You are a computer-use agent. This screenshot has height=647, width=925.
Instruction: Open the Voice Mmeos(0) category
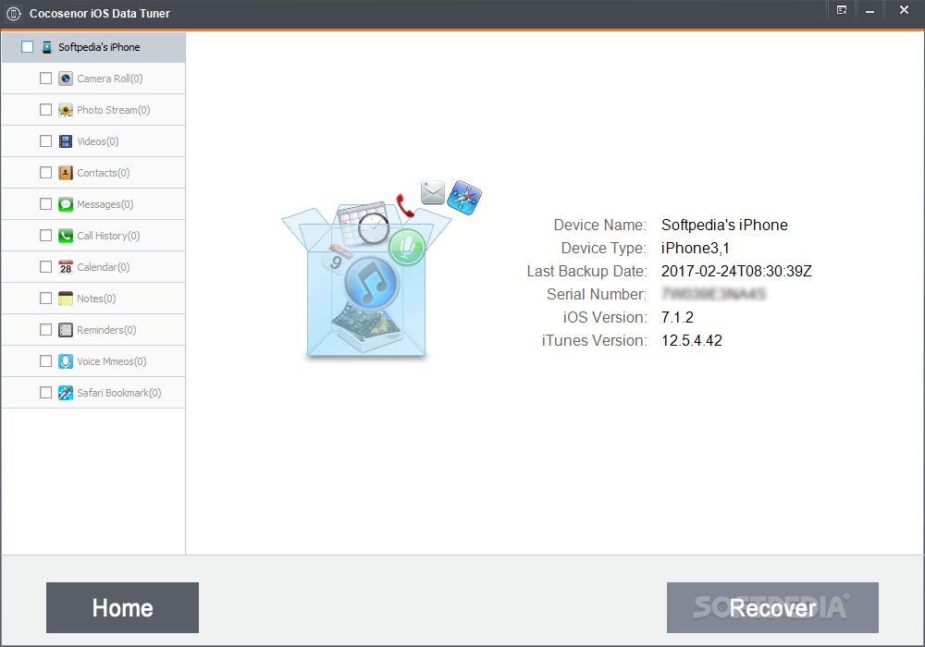coord(112,361)
